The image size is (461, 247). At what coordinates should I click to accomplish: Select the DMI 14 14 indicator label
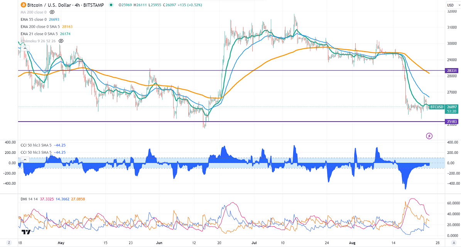pos(29,199)
